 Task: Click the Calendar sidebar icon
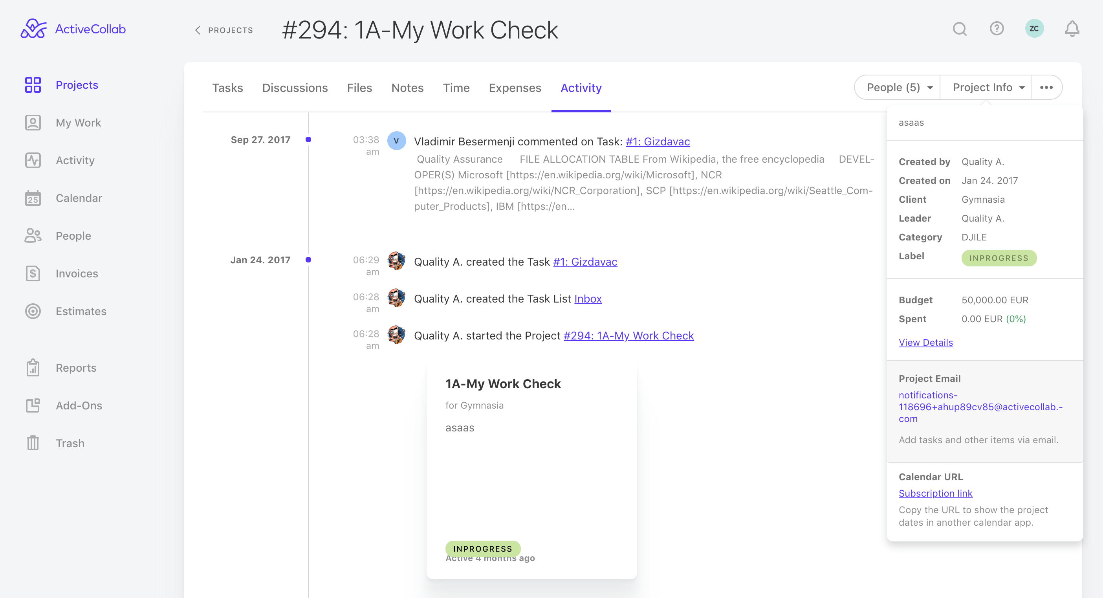[x=32, y=197]
